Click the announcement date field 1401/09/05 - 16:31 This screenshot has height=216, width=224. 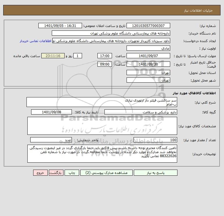pyautogui.click(x=60, y=26)
